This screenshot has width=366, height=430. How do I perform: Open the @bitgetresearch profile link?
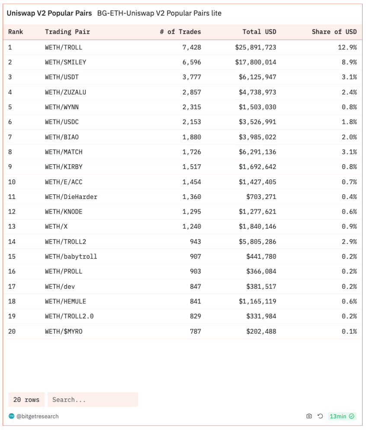click(x=38, y=416)
